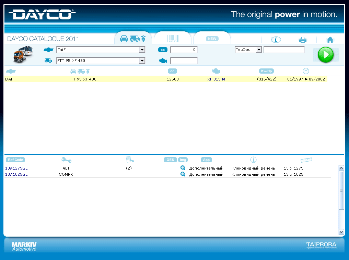Click the ALT application cell
The image size is (349, 260).
(66, 168)
